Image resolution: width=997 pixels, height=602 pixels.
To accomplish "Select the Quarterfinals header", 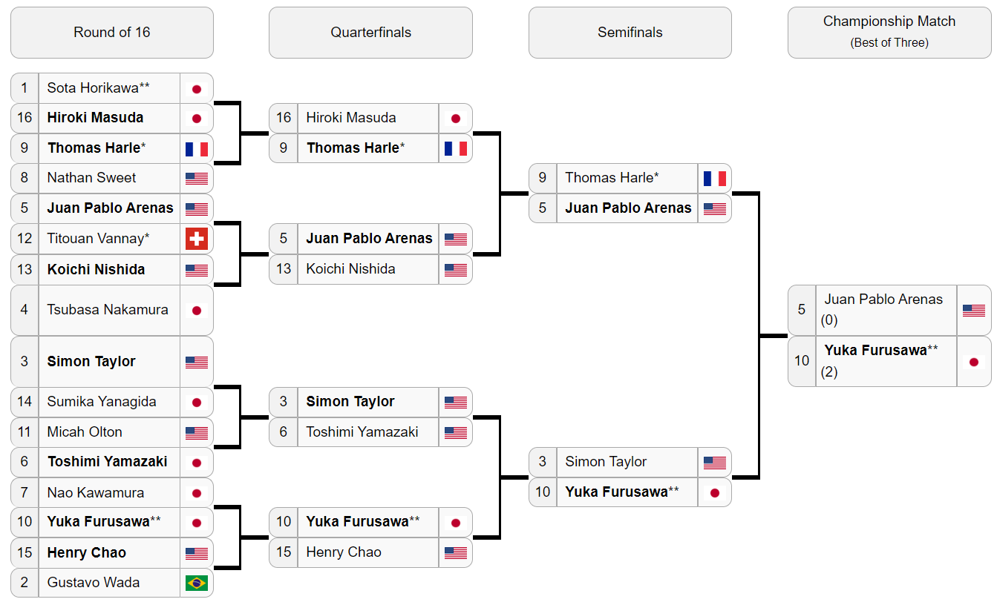I will click(370, 33).
